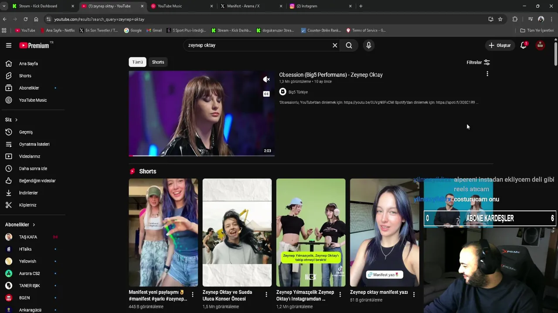This screenshot has height=313, width=558.
Task: Start voice search with the microphone icon
Action: (369, 45)
